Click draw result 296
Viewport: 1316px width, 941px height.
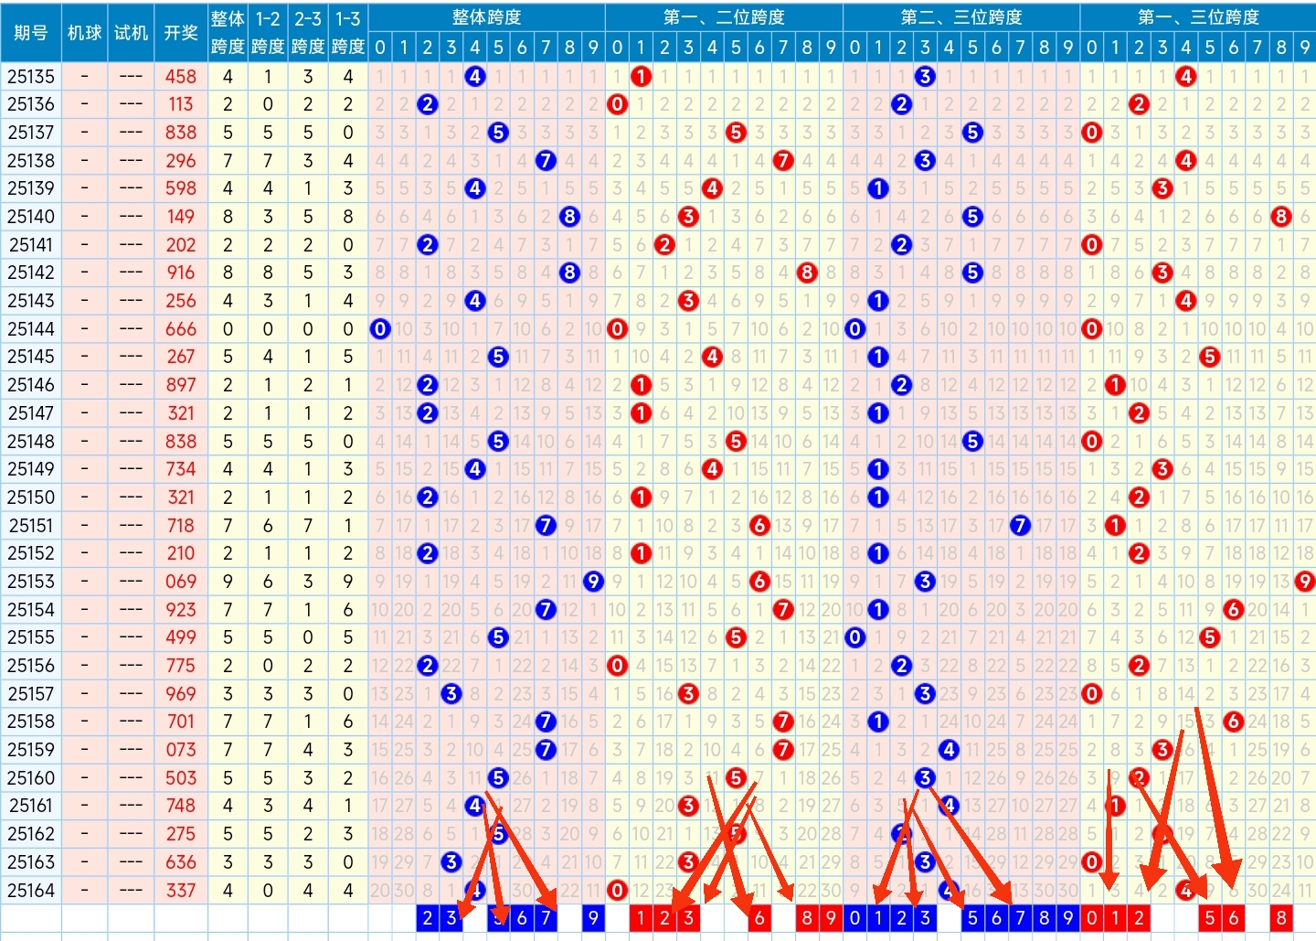point(181,161)
